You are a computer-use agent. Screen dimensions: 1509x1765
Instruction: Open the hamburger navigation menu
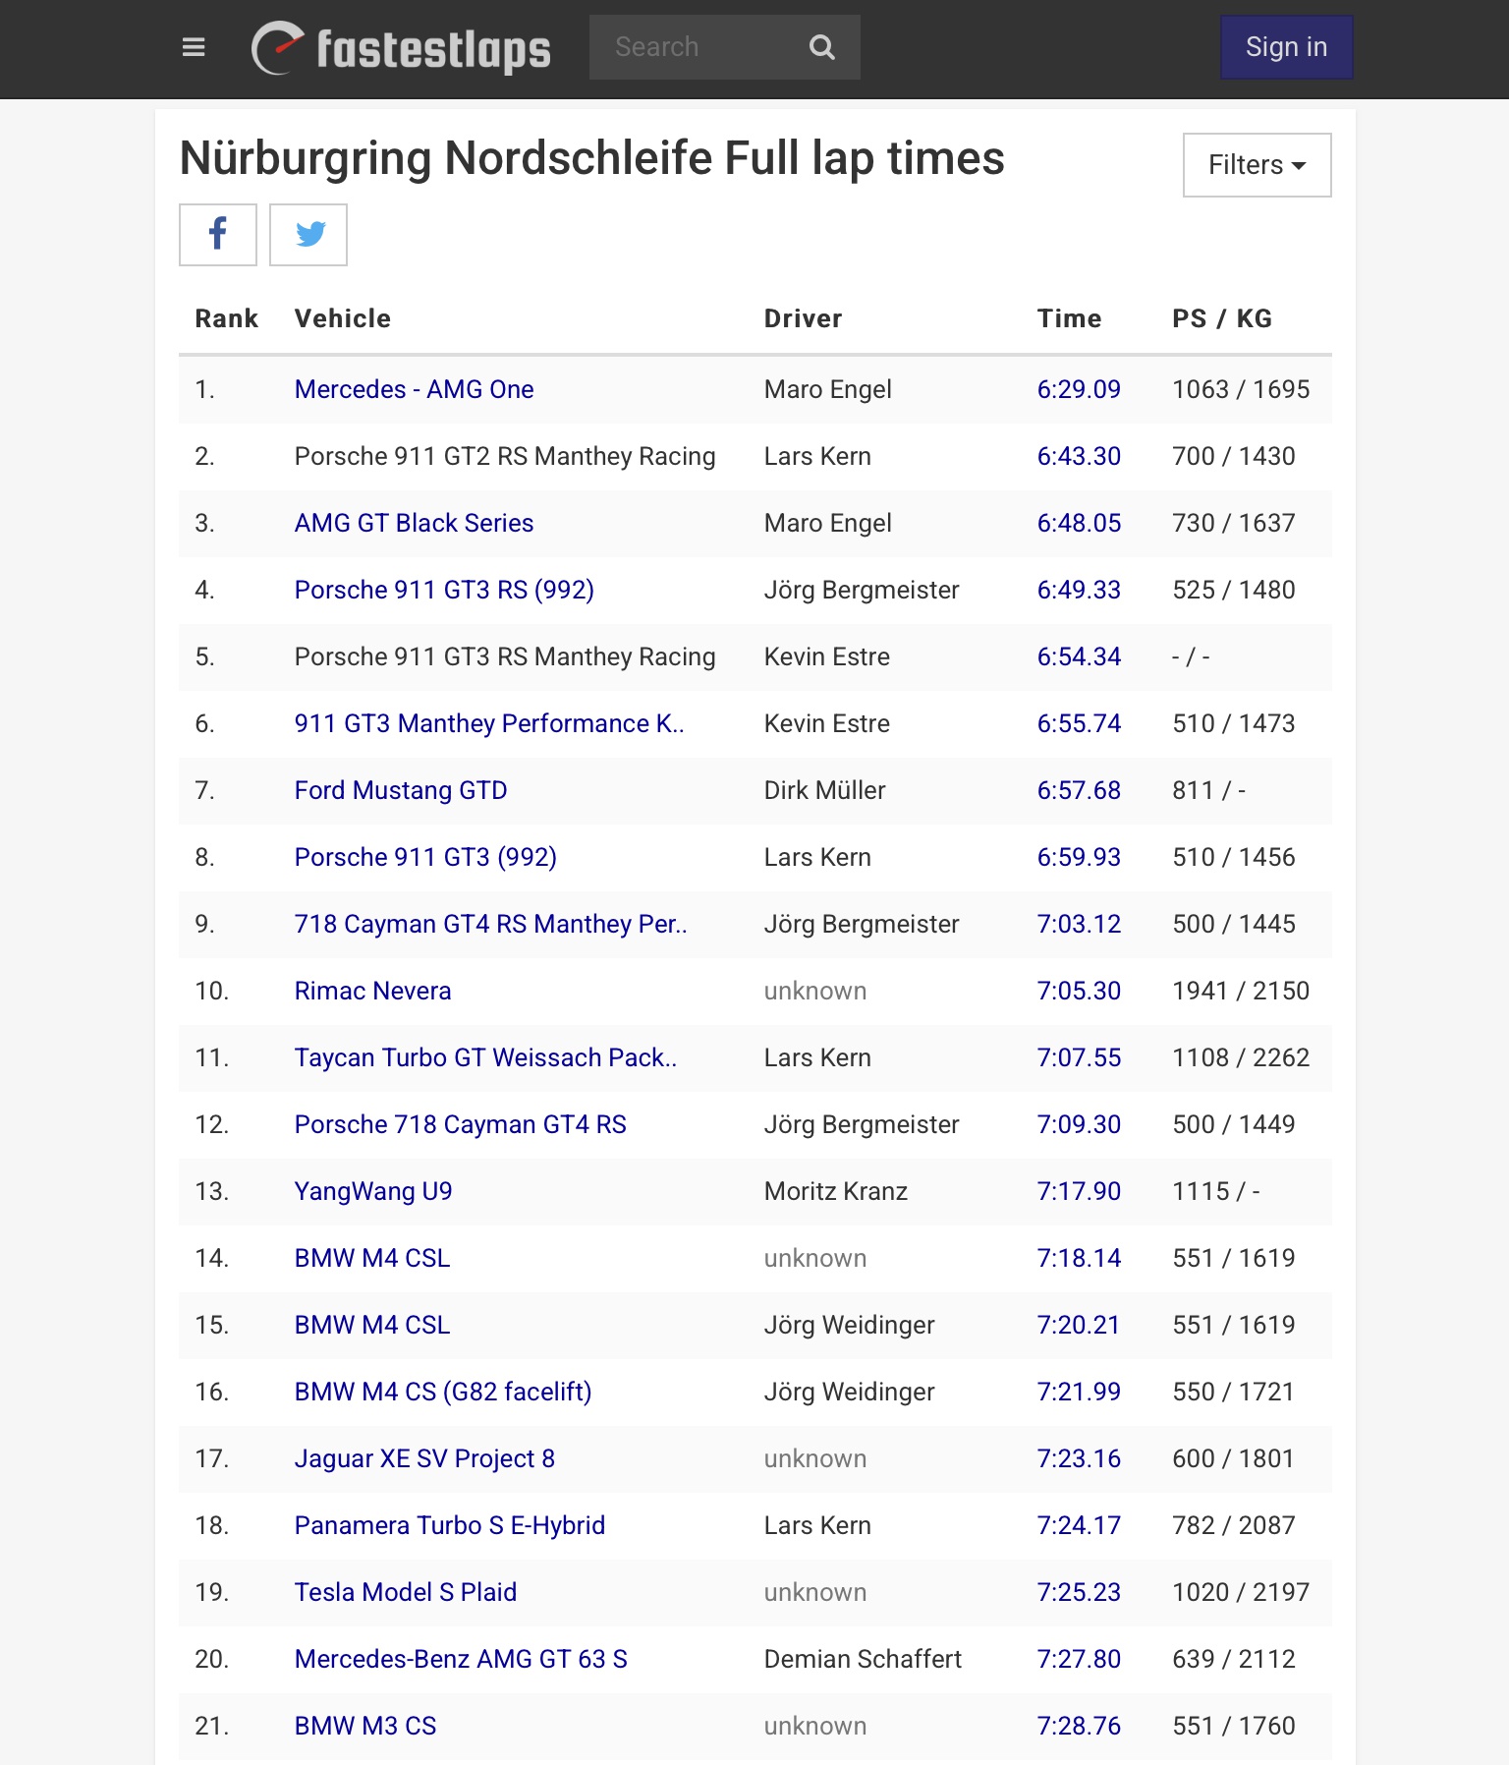pyautogui.click(x=194, y=47)
